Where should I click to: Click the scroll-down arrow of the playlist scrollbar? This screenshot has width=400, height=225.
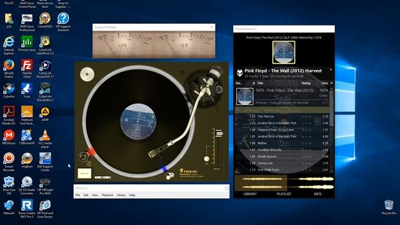(331, 172)
